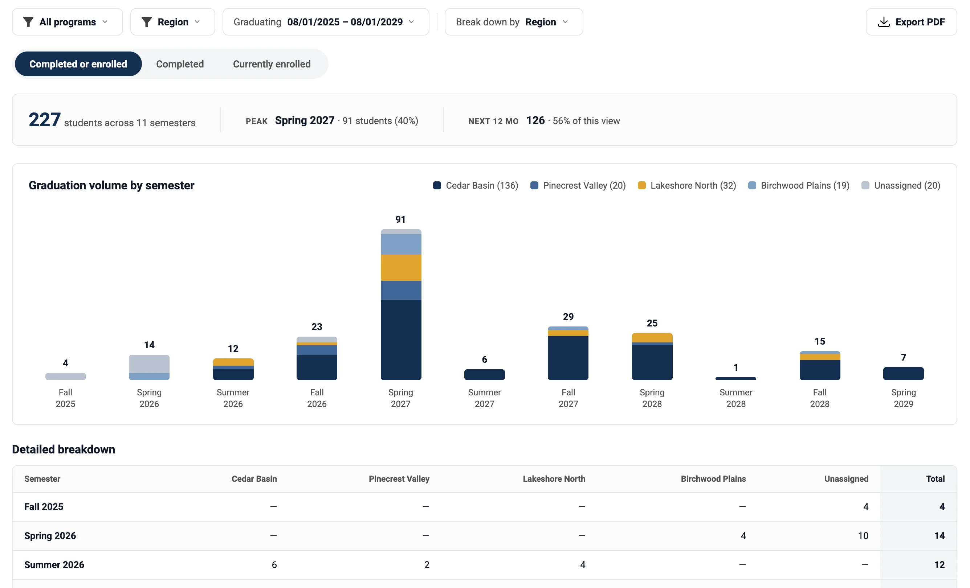The image size is (970, 588).
Task: Open the All programs chevron dropdown
Action: point(105,22)
